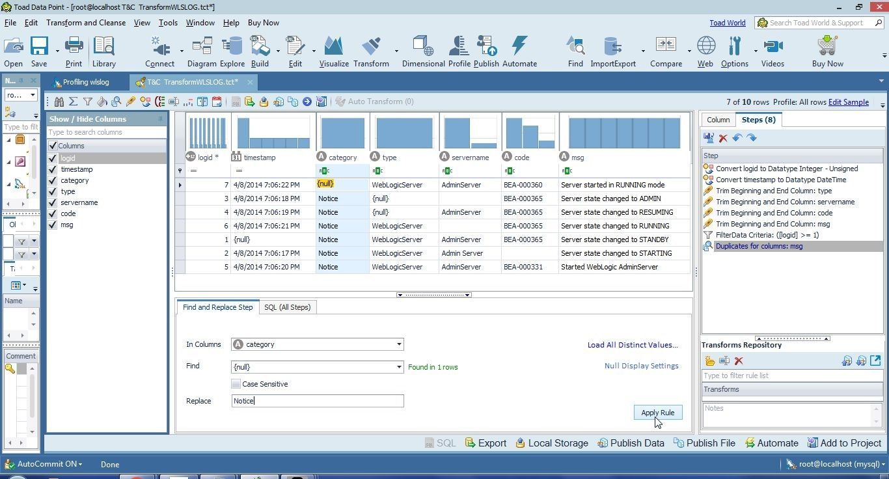Switch to the SQL (All Steps) tab
The image size is (889, 479).
(x=287, y=307)
